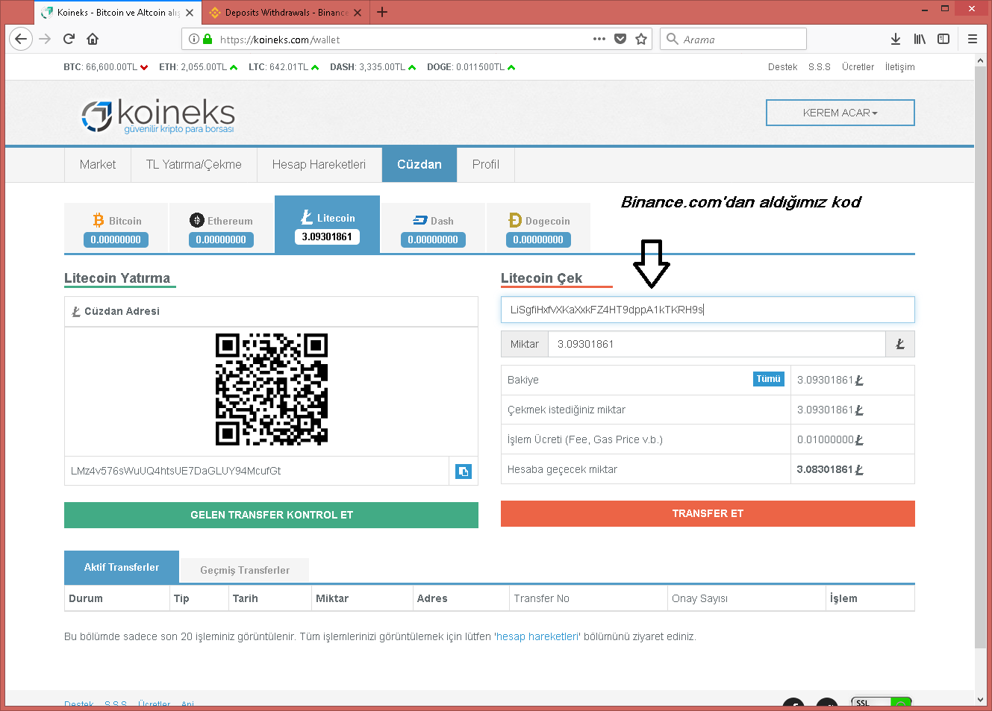Click Tümü button to withdraw all
This screenshot has width=992, height=711.
768,379
